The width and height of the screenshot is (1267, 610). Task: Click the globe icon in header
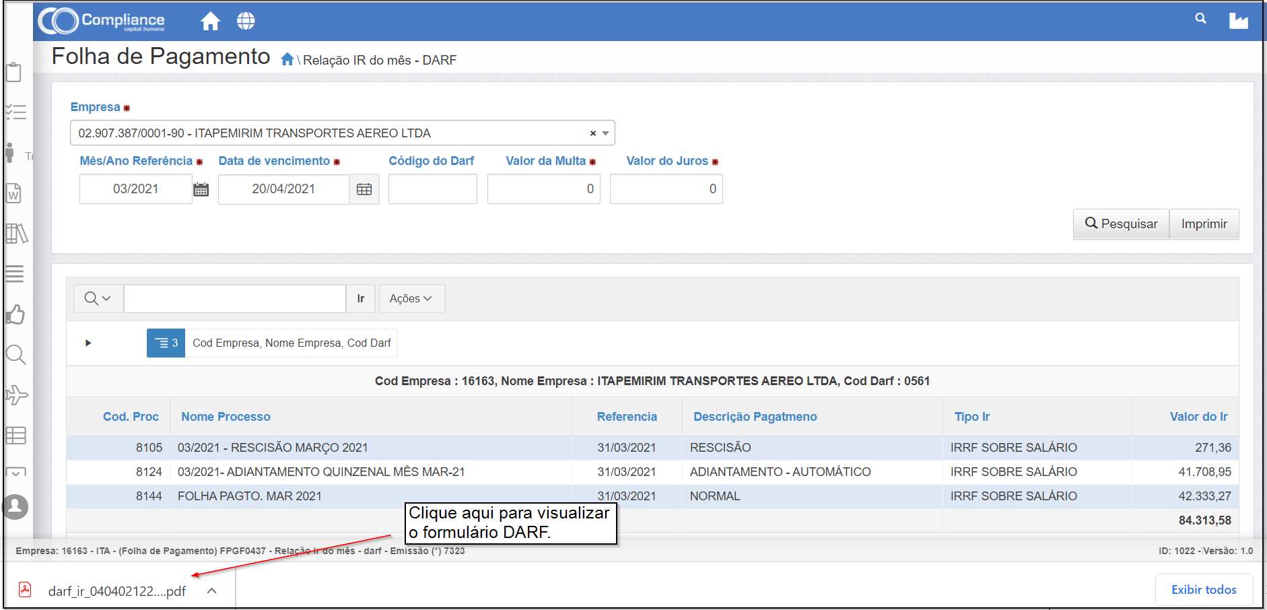(246, 22)
